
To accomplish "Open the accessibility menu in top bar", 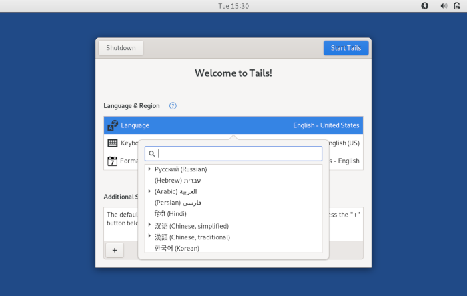I will point(425,6).
